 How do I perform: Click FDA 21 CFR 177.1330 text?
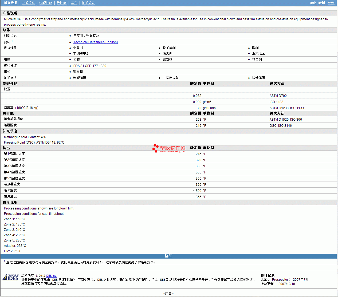(90, 66)
